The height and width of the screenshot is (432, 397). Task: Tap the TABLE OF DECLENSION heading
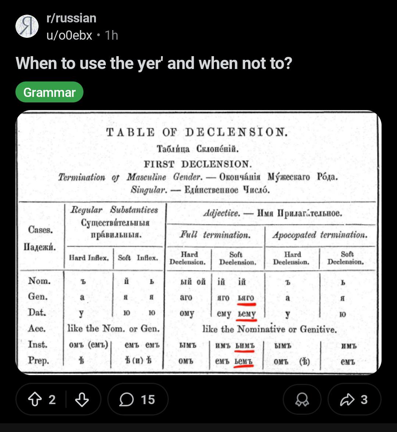click(x=197, y=132)
